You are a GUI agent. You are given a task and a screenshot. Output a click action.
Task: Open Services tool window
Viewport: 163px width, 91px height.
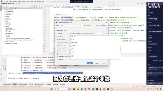62,84
